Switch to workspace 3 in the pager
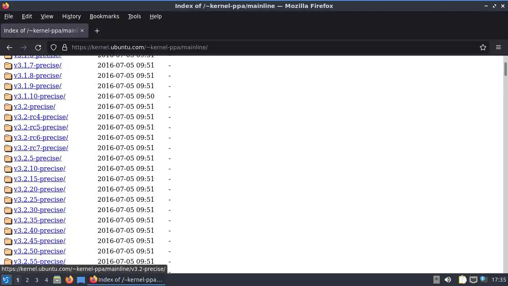This screenshot has width=508, height=286. point(37,280)
